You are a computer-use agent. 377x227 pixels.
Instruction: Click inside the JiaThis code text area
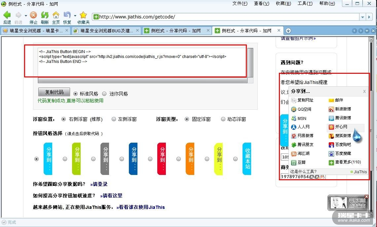[143, 63]
